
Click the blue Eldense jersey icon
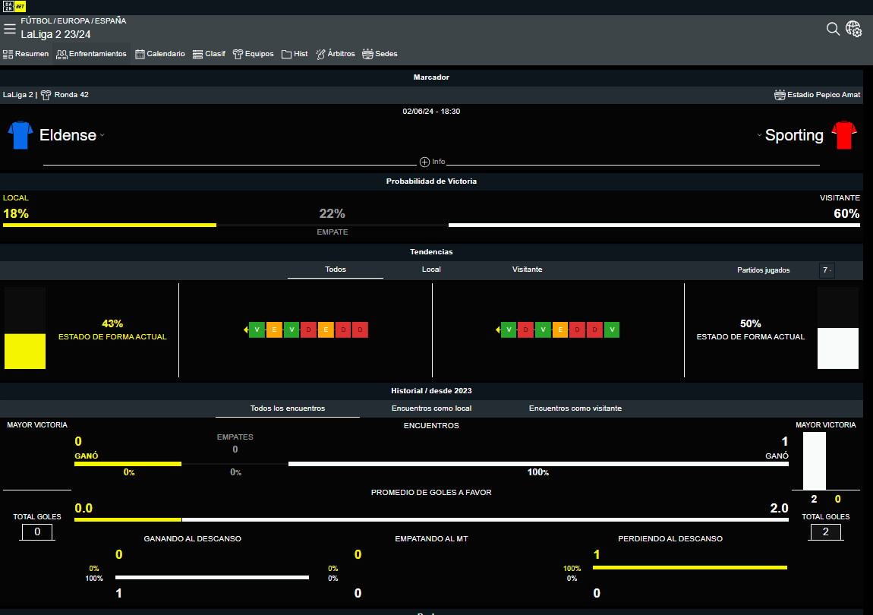point(20,135)
